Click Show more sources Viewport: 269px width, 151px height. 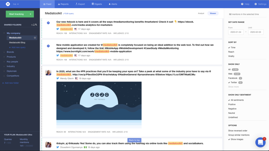[x=233, y=87]
